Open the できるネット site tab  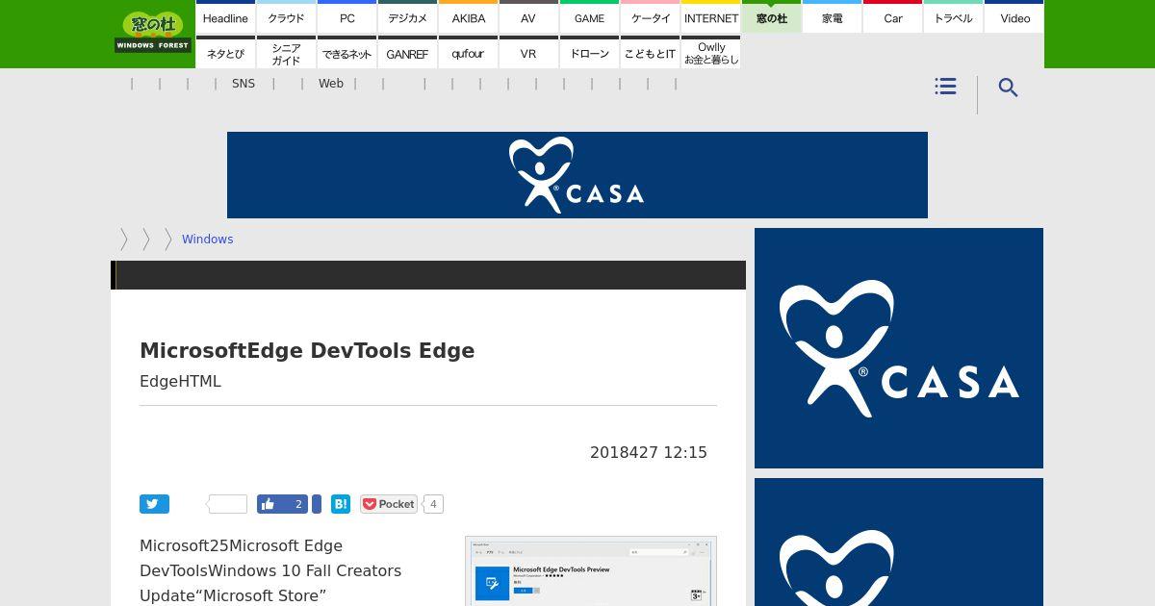pyautogui.click(x=346, y=52)
